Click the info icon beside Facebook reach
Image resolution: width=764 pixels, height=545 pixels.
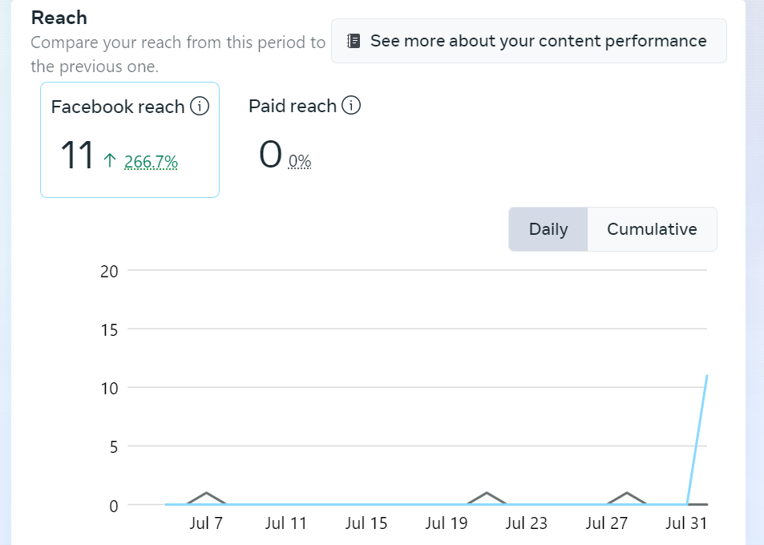pos(200,107)
